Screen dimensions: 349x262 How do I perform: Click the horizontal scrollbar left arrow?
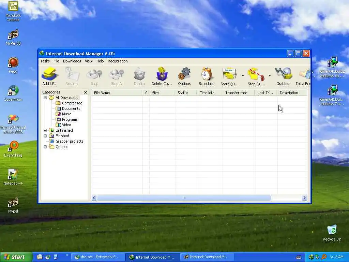click(94, 198)
